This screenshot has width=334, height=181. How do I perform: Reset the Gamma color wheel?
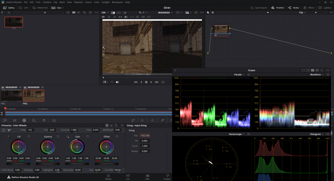pyautogui.click(x=58, y=137)
